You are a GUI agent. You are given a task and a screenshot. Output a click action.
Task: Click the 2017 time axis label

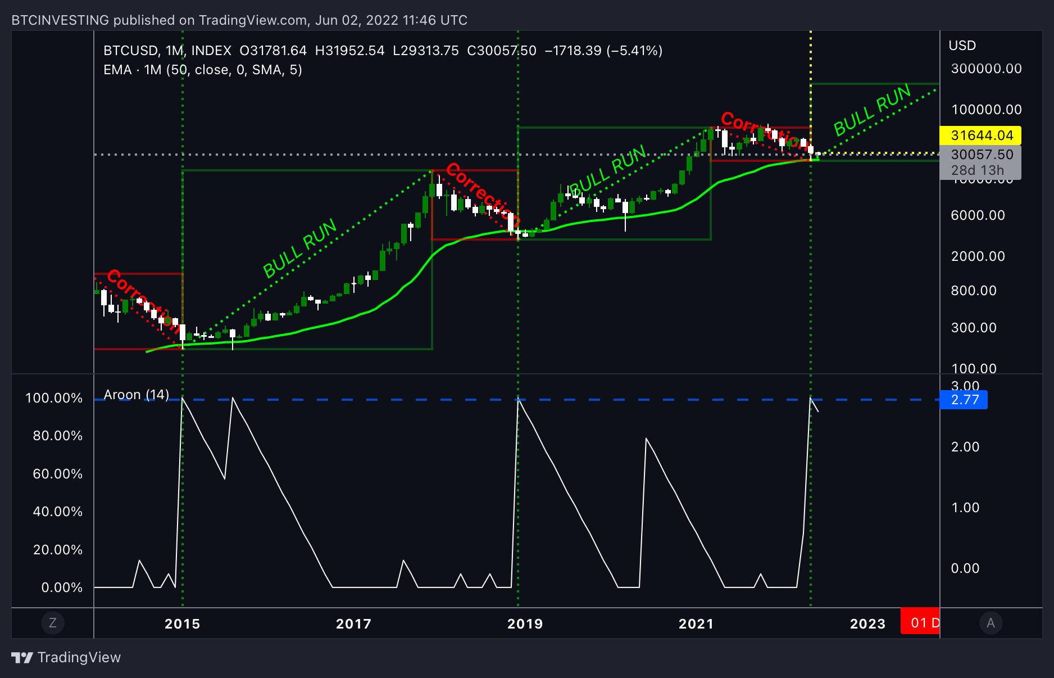[353, 623]
